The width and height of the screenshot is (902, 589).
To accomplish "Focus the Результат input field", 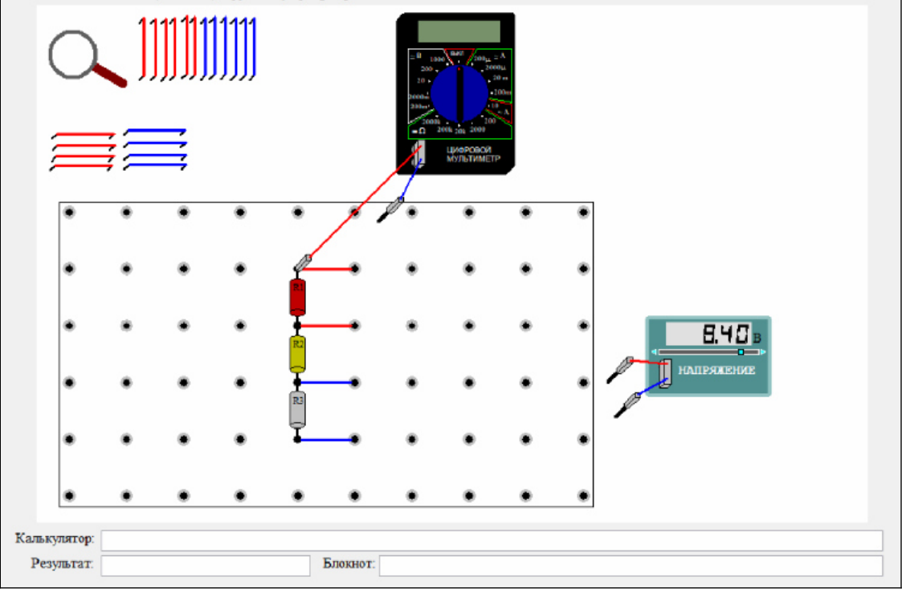I will pyautogui.click(x=206, y=566).
